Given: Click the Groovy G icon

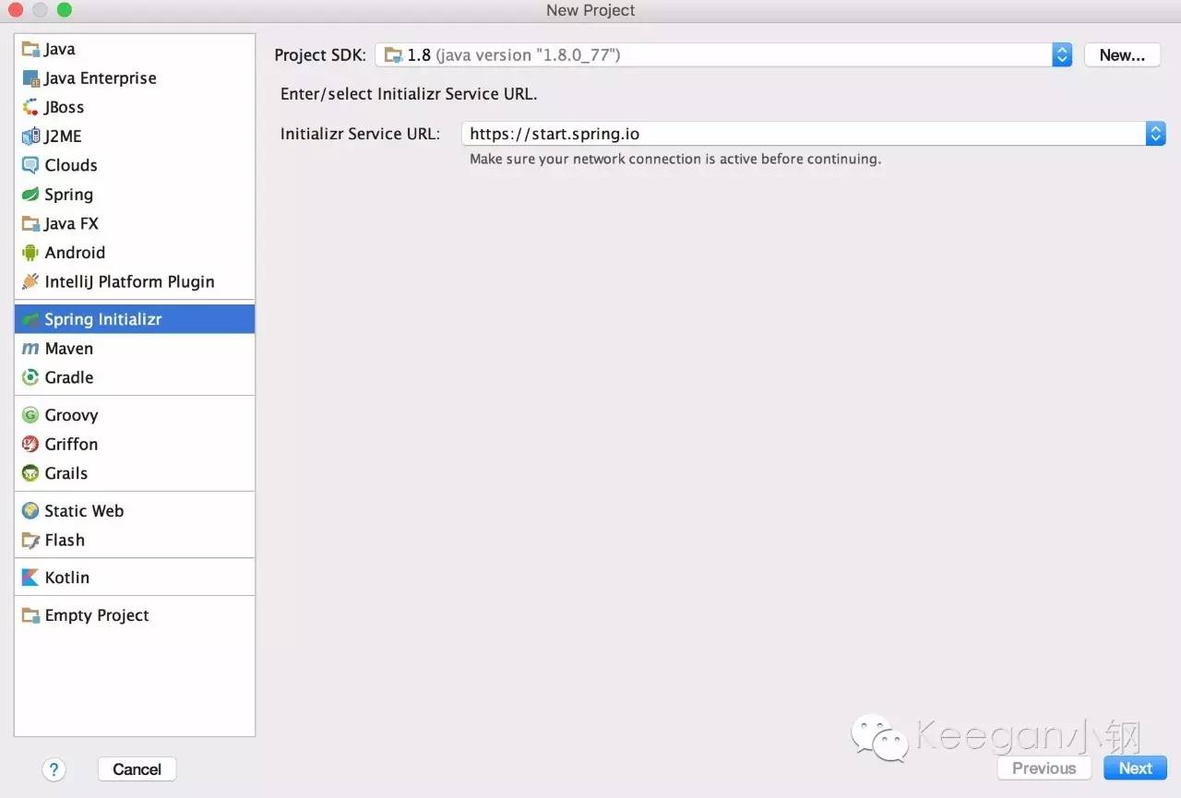Looking at the screenshot, I should click(x=30, y=415).
